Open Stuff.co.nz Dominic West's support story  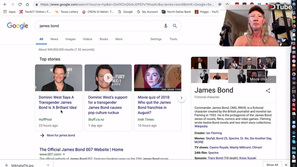[108, 105]
